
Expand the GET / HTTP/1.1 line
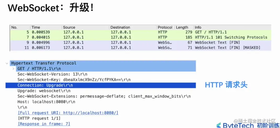13,69
